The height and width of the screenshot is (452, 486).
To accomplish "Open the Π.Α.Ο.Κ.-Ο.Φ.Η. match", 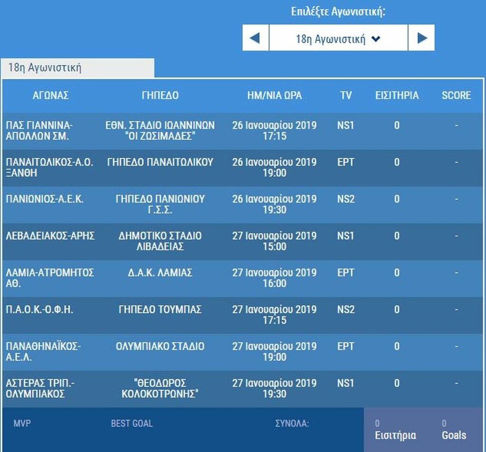I will pyautogui.click(x=39, y=310).
